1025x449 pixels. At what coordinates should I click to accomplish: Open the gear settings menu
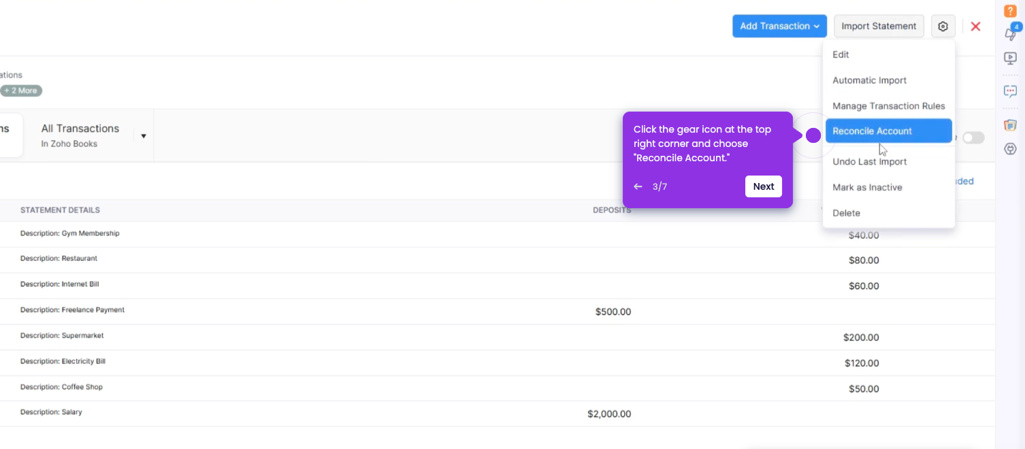click(943, 27)
